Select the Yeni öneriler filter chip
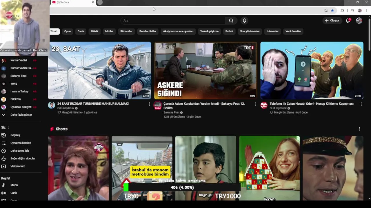Image resolution: width=371 pixels, height=208 pixels. (293, 31)
